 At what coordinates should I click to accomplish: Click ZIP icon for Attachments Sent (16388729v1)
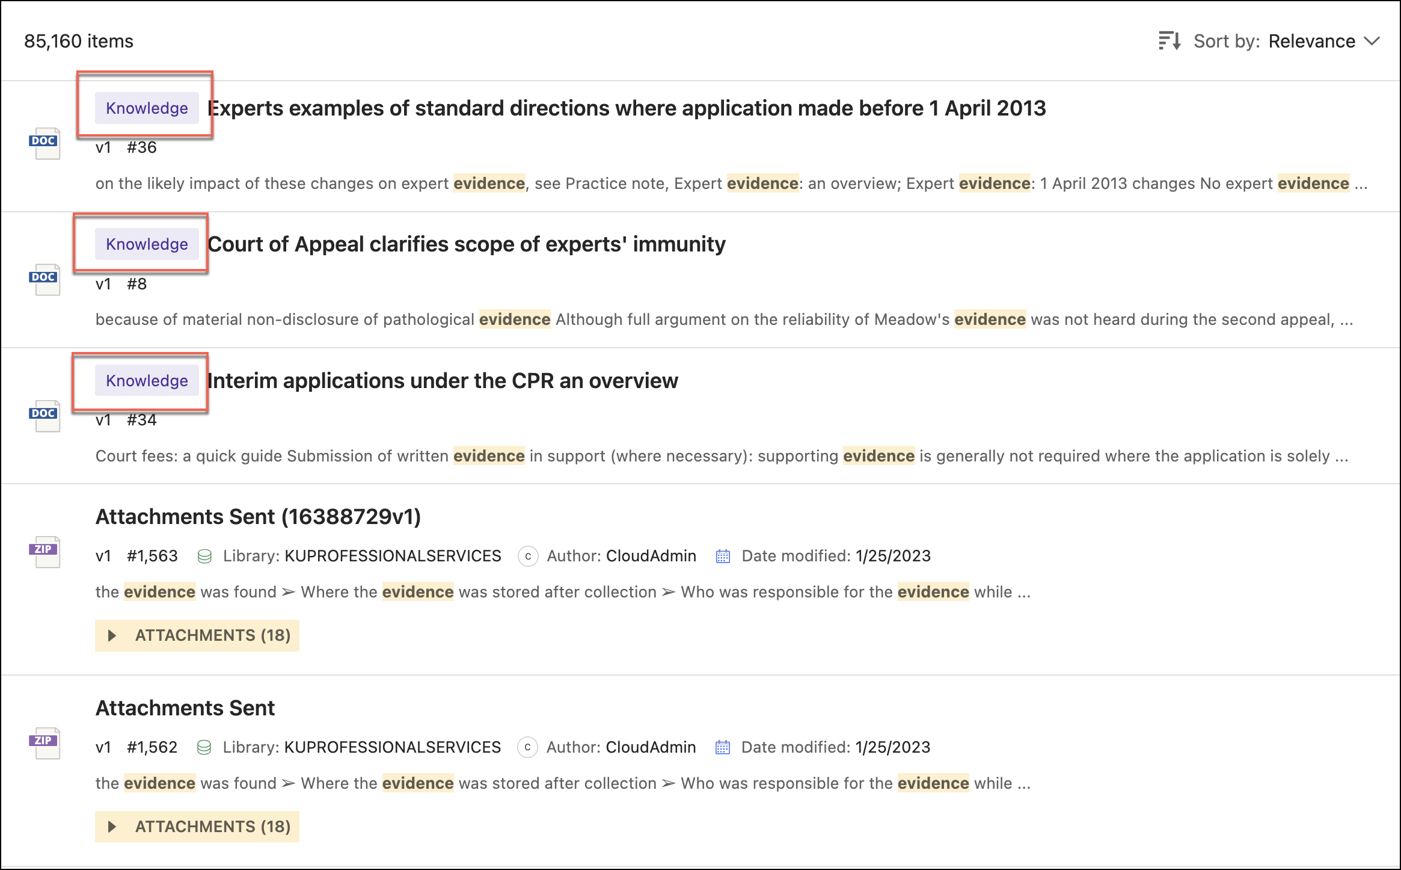coord(45,552)
